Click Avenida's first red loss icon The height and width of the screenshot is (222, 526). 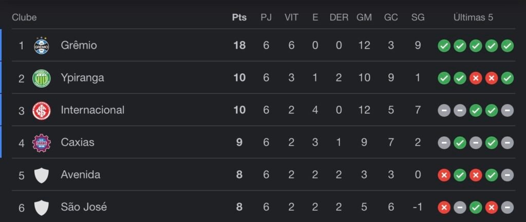[x=444, y=175]
